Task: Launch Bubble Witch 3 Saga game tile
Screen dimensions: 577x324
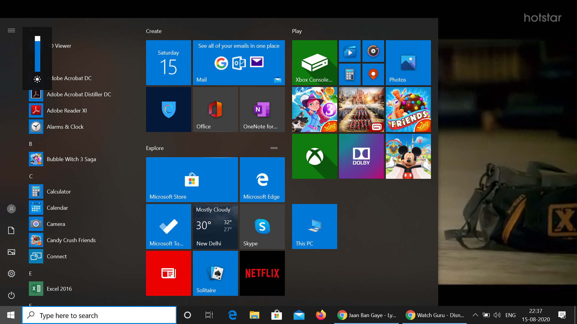Action: [x=315, y=109]
